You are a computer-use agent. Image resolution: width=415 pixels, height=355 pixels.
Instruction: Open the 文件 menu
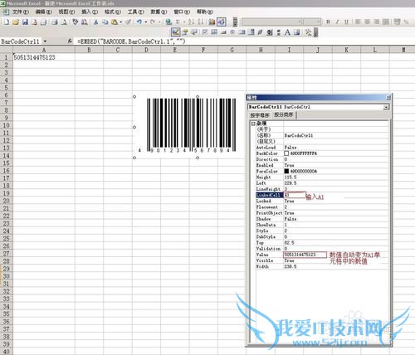[21, 12]
